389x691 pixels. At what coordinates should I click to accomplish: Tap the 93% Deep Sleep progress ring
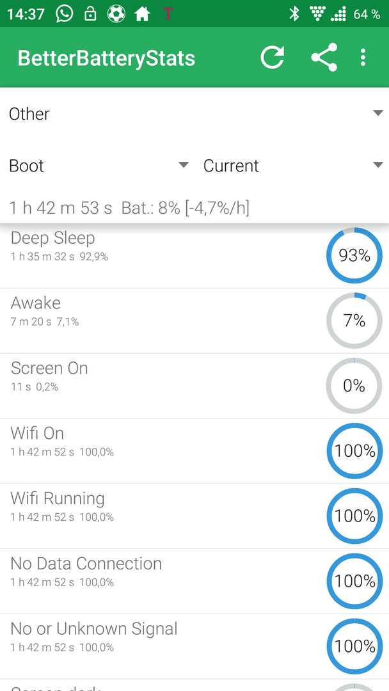[x=354, y=255]
